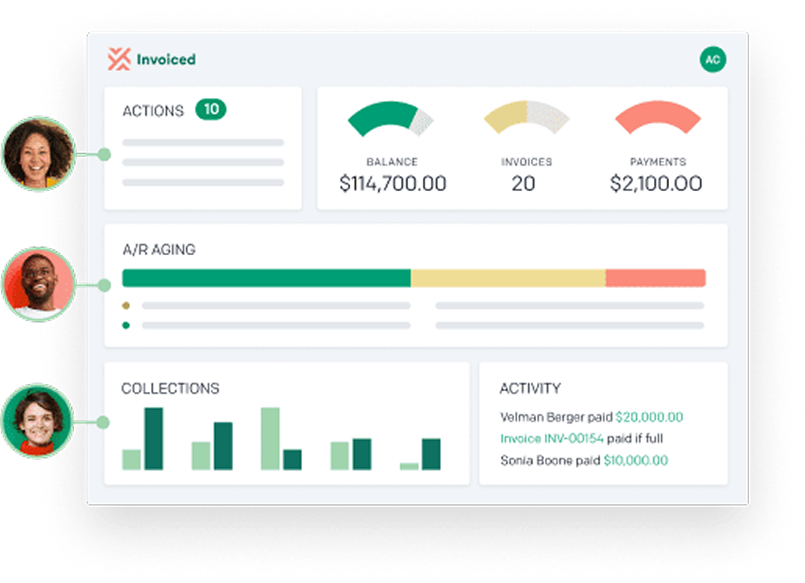Viewport: 805px width, 583px height.
Task: Click the red Payments gauge
Action: coord(658,118)
